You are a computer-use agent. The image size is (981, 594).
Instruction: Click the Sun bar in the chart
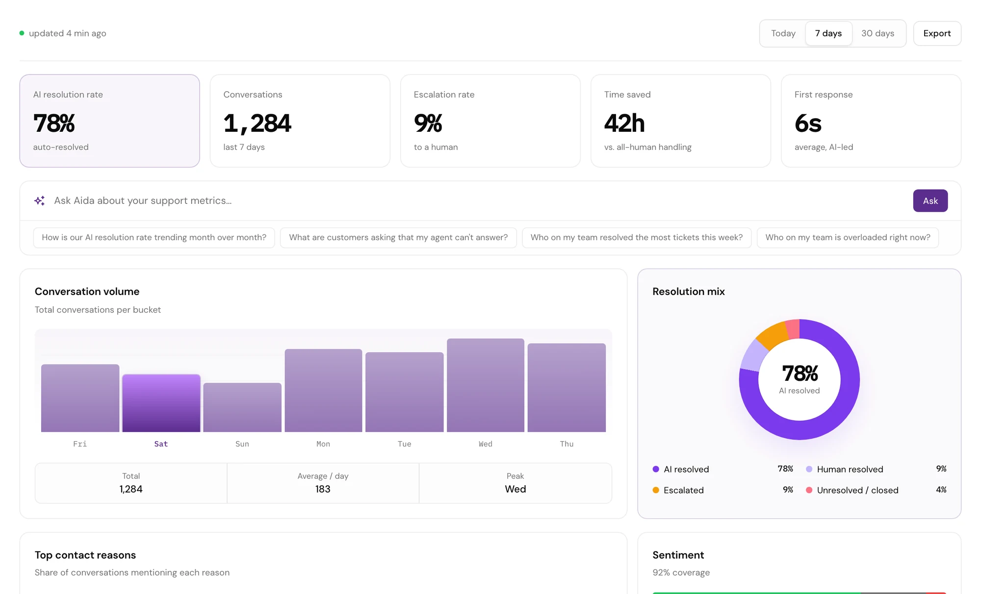242,407
